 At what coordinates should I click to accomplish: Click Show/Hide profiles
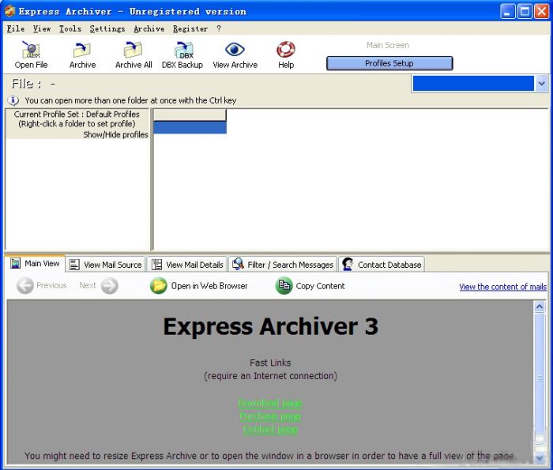[115, 135]
